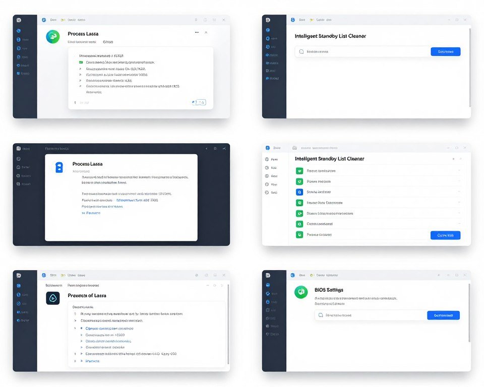The width and height of the screenshot is (484, 387).
Task: Click the vertical scrollbar of the 'Prenouts of Lasra' window
Action: (228, 322)
